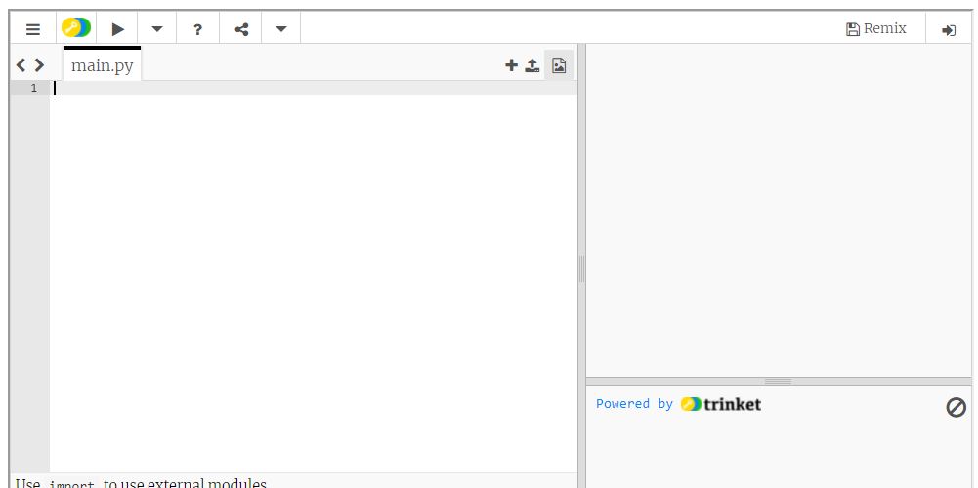
Task: Open the help question mark
Action: point(197,29)
